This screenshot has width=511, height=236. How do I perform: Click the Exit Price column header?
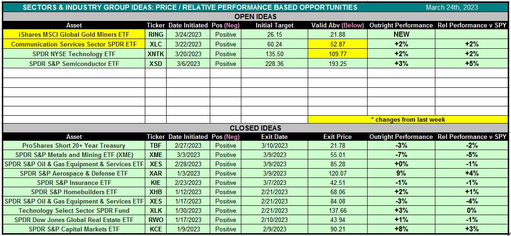(337, 137)
